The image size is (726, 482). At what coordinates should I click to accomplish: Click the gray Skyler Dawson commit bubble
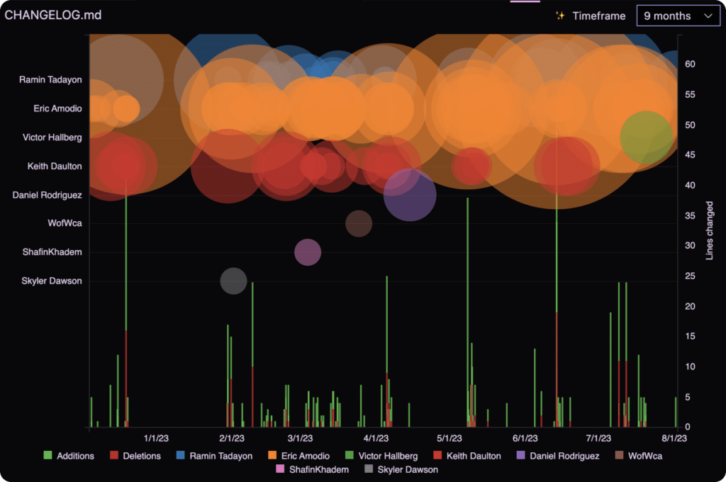(233, 281)
